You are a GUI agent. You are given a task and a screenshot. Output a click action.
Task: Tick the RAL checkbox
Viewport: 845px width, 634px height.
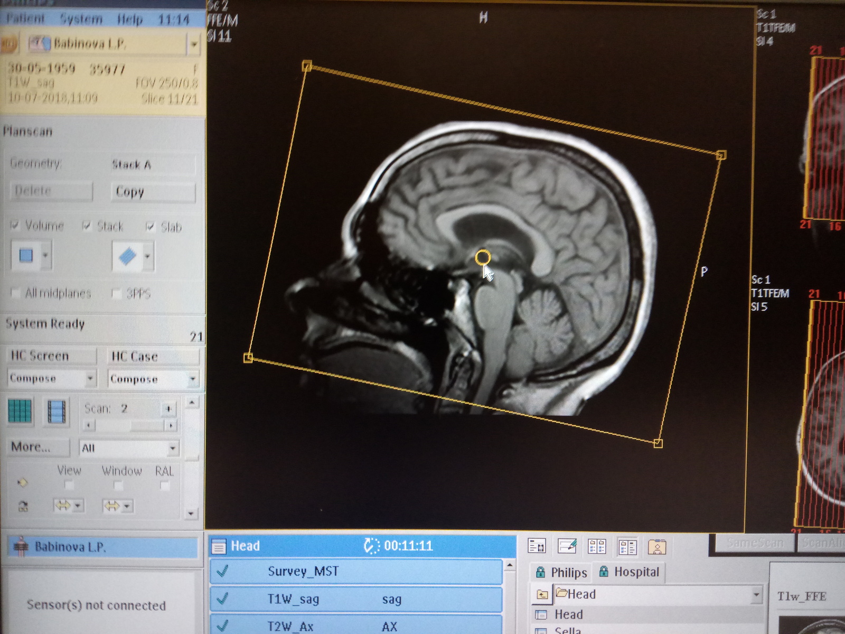click(164, 486)
